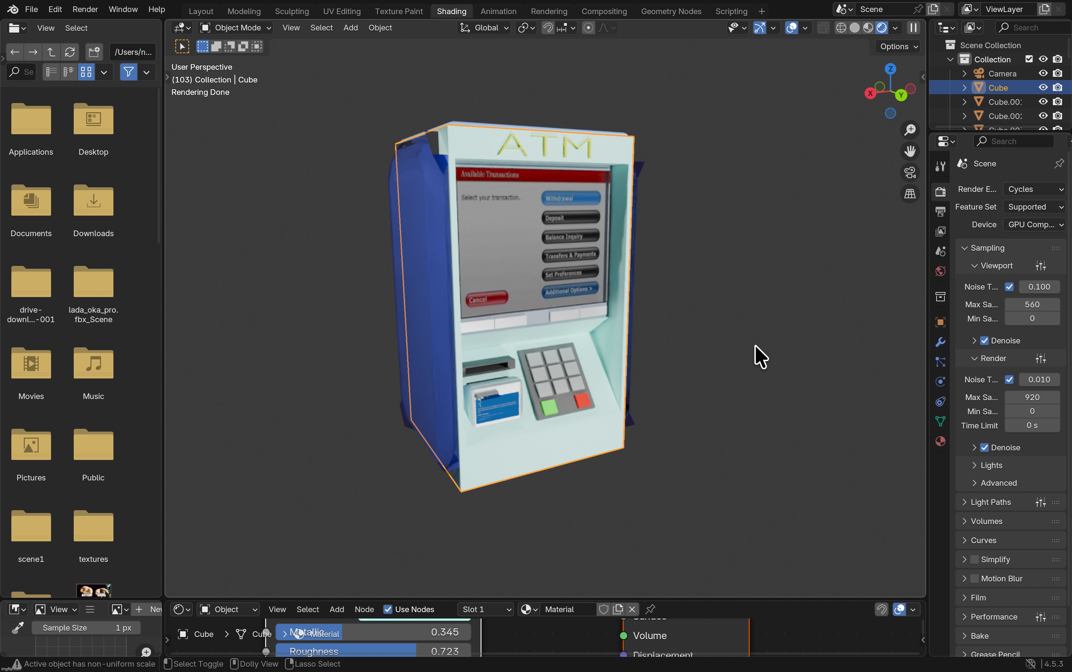Open the Render Engine dropdown showing Cycles
Image resolution: width=1072 pixels, height=672 pixels.
coord(1035,189)
